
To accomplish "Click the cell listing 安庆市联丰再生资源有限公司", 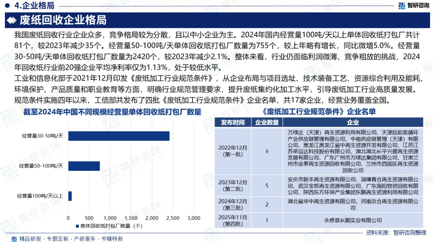I will click(353, 186).
